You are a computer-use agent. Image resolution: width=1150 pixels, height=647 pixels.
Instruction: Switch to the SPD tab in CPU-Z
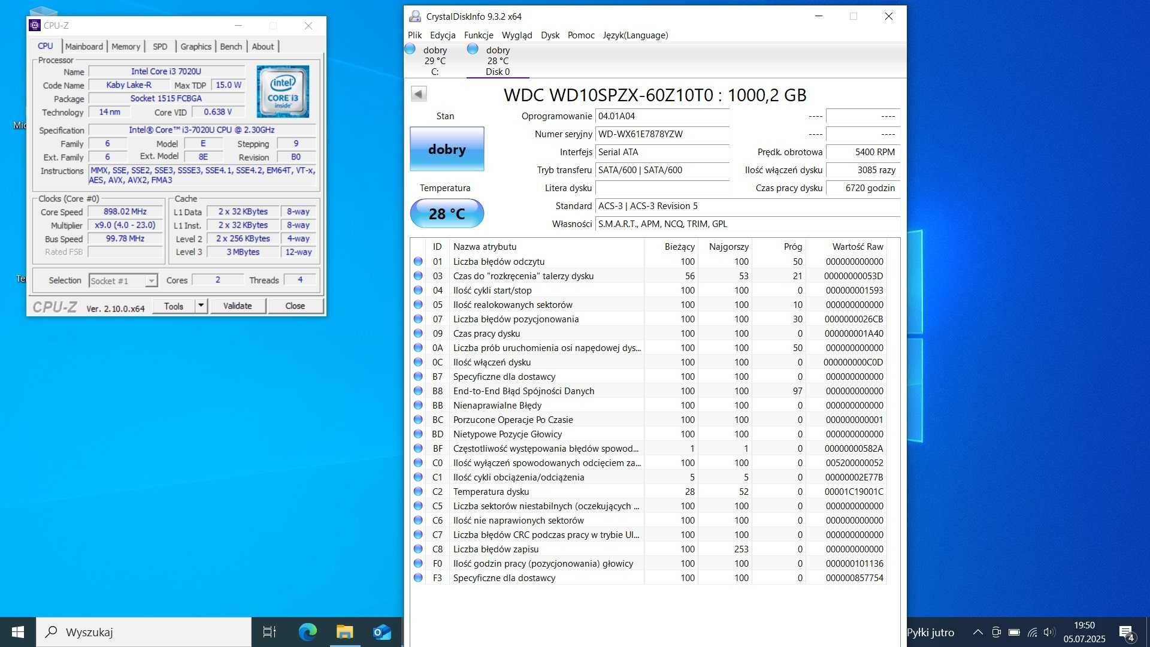click(160, 46)
